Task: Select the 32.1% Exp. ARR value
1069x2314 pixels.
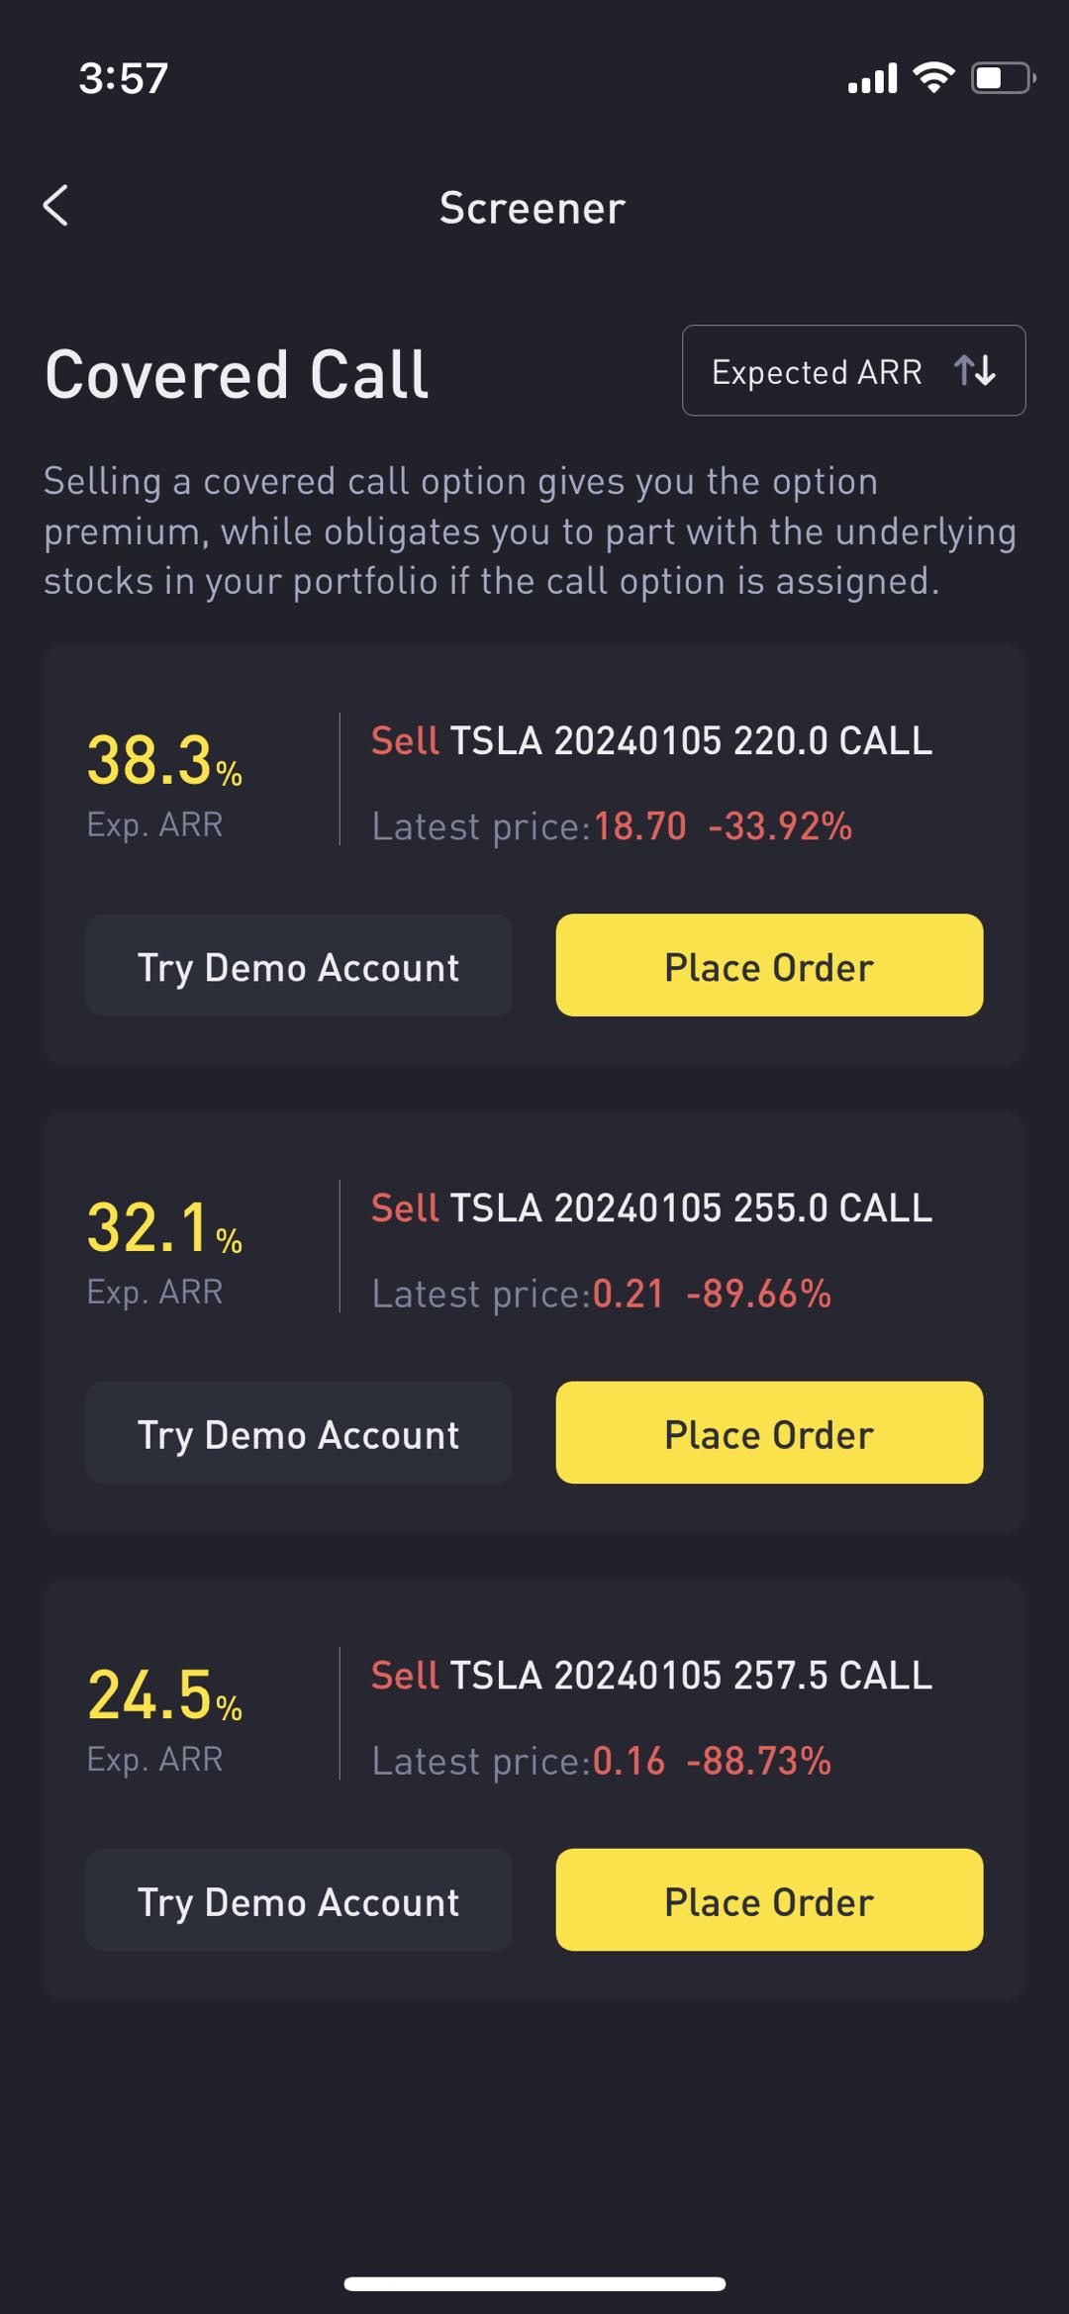Action: click(x=164, y=1228)
